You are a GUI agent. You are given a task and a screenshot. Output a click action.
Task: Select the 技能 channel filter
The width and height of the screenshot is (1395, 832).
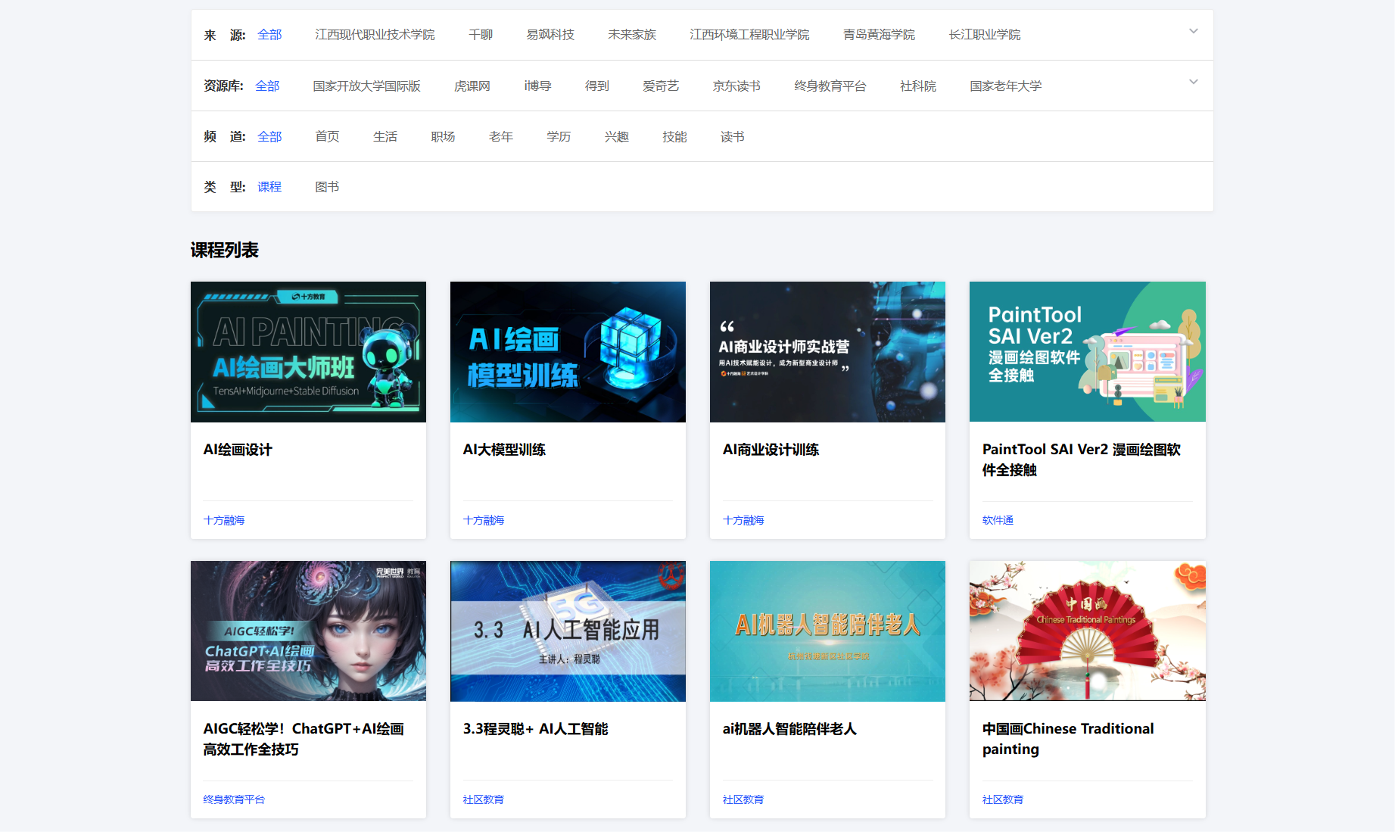pos(674,136)
